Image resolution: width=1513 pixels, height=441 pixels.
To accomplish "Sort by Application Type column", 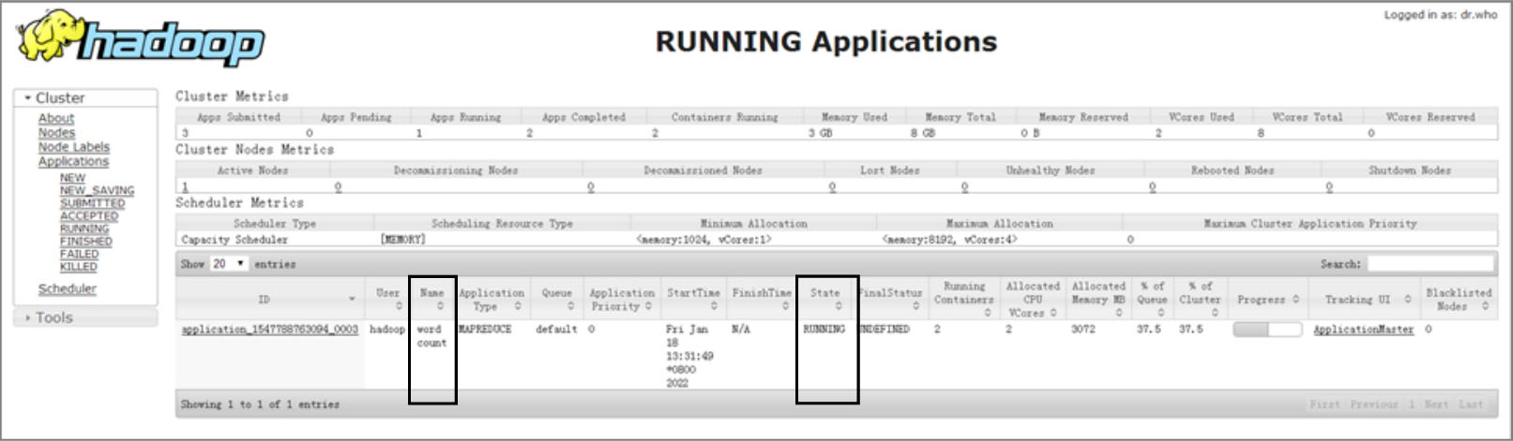I will pyautogui.click(x=492, y=299).
